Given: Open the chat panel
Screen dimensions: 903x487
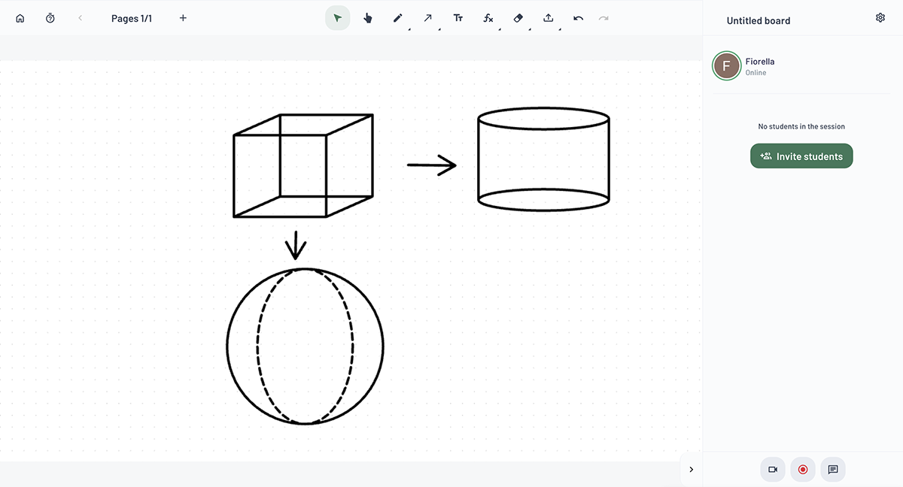Looking at the screenshot, I should 833,470.
